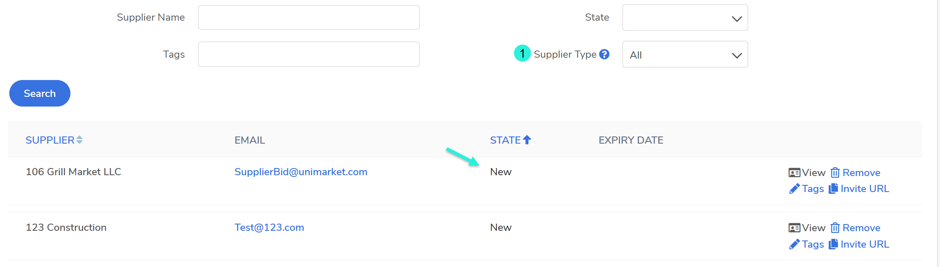Click into the Tags search field
Image resolution: width=940 pixels, height=267 pixels.
[x=309, y=54]
